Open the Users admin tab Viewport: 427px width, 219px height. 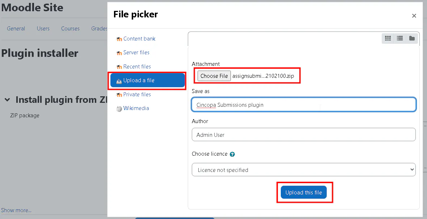(x=43, y=29)
